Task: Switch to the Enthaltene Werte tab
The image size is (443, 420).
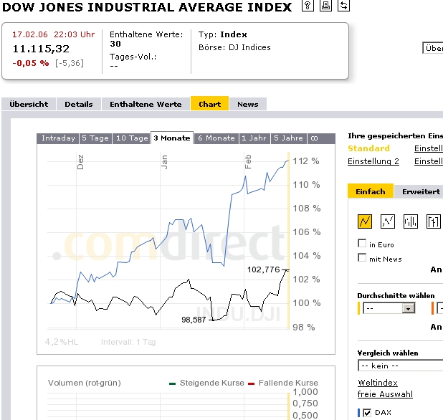Action: [146, 104]
